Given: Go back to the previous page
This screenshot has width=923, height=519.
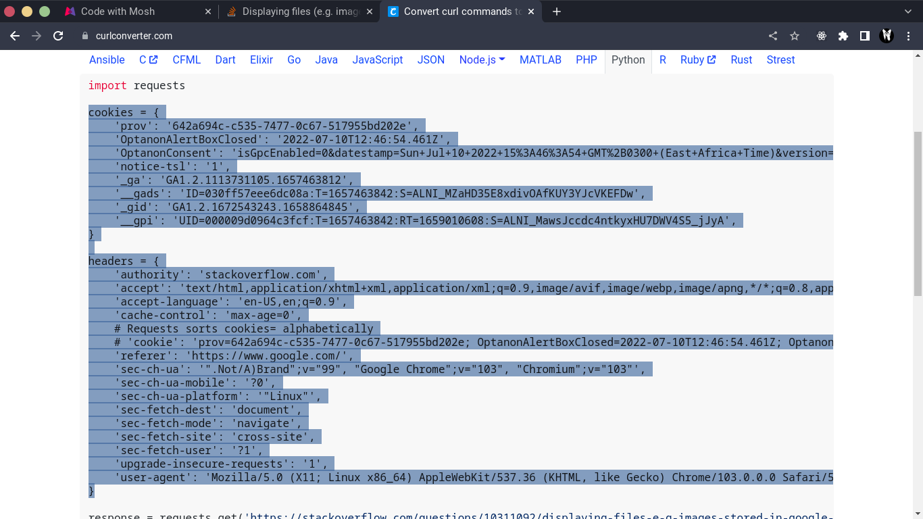Looking at the screenshot, I should pos(15,36).
